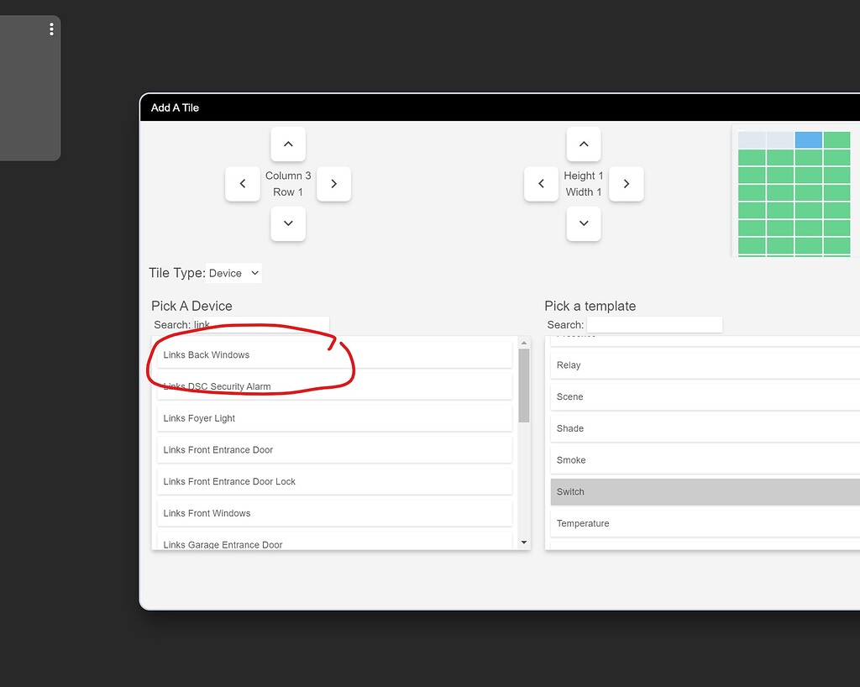The height and width of the screenshot is (687, 860).
Task: Choose the Shade template
Action: click(705, 429)
